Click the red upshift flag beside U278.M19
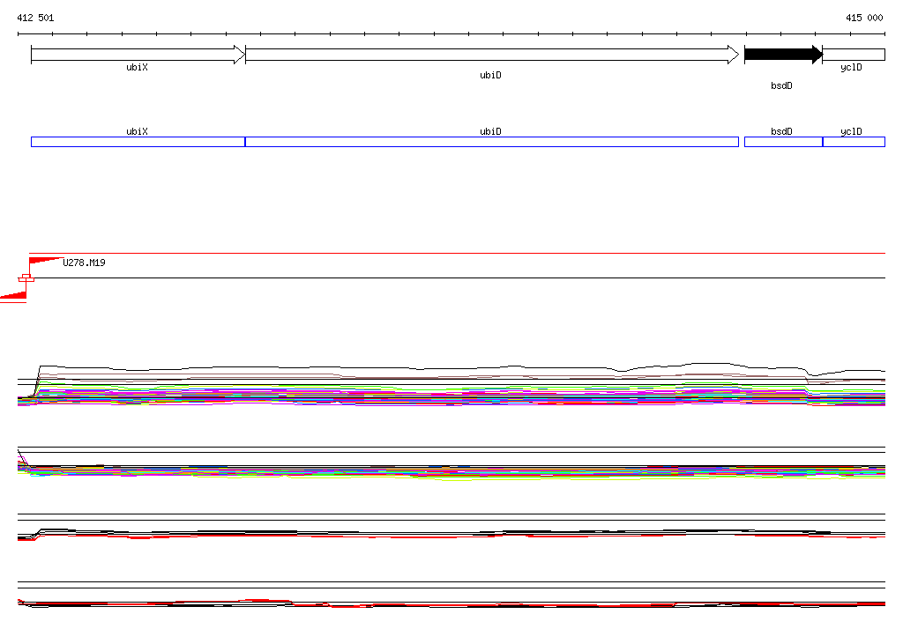903x629 pixels. (44, 262)
